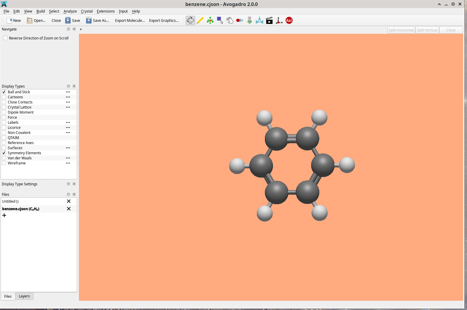This screenshot has width=467, height=310.
Task: Tick Reverse Direction of Zoom on Scroll
Action: click(x=5, y=38)
